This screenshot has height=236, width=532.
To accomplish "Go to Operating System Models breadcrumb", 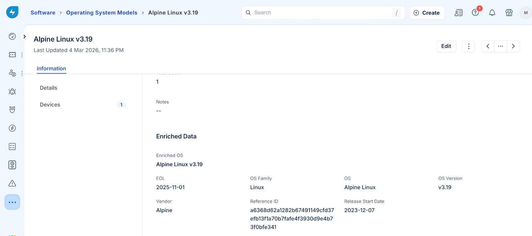I will coord(102,13).
